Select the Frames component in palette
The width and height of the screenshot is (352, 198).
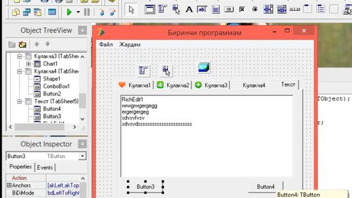(150, 10)
